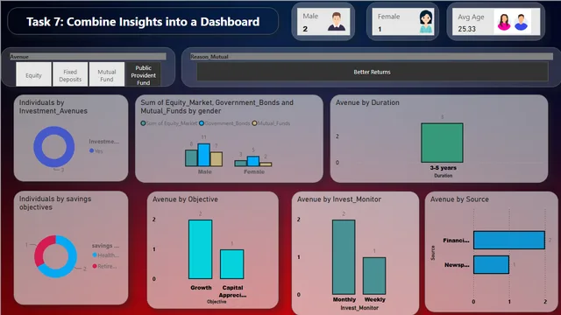Click the Avenue by Duration chart title
561x315 pixels.
pos(367,102)
